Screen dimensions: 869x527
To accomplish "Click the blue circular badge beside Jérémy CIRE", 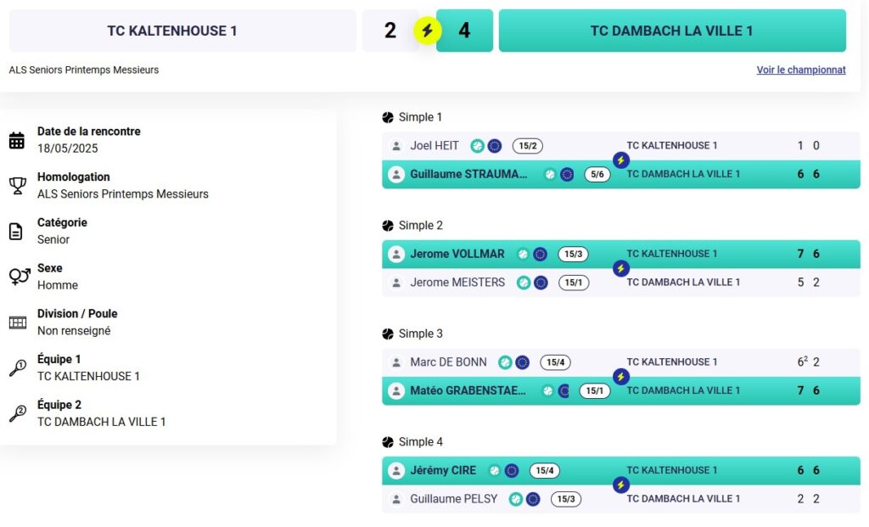I will point(512,470).
